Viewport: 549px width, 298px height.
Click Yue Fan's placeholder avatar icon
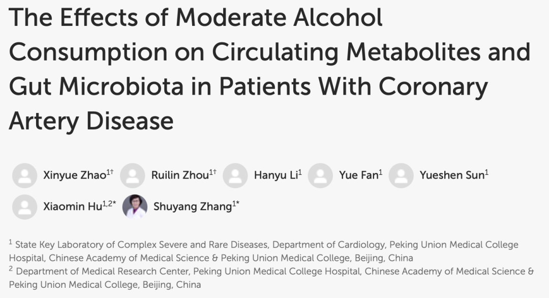[x=320, y=175]
